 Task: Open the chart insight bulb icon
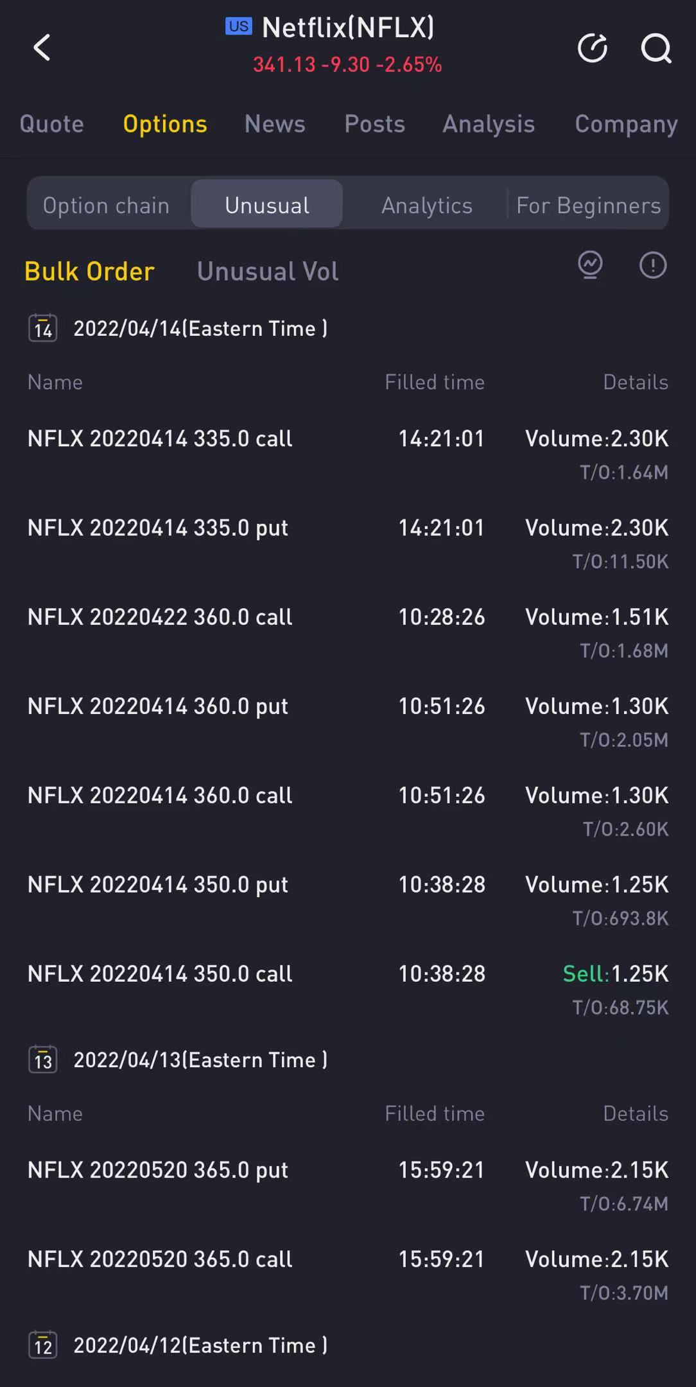pos(590,265)
